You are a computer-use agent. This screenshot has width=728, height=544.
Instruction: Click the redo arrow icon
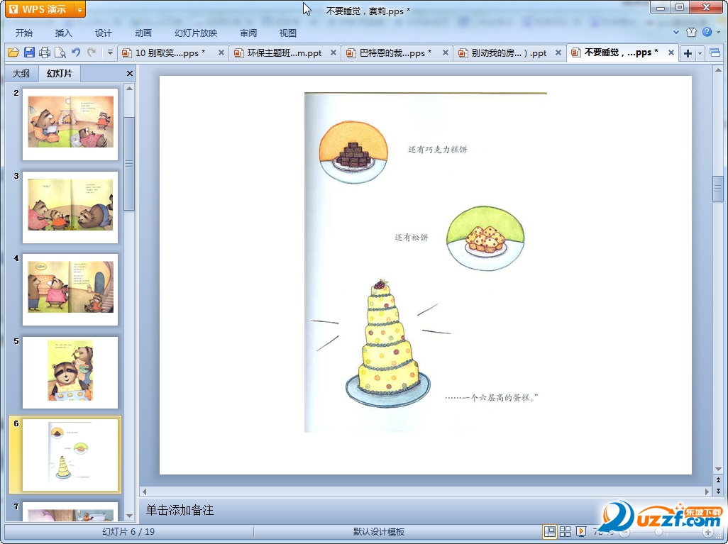[92, 52]
